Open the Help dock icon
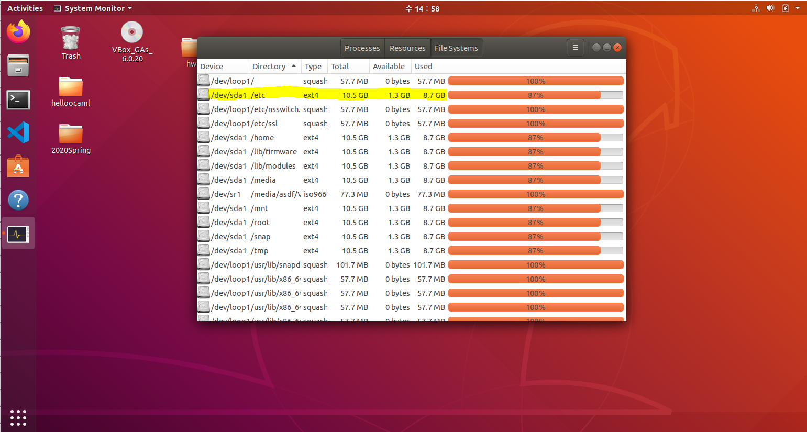807x432 pixels. [x=18, y=200]
